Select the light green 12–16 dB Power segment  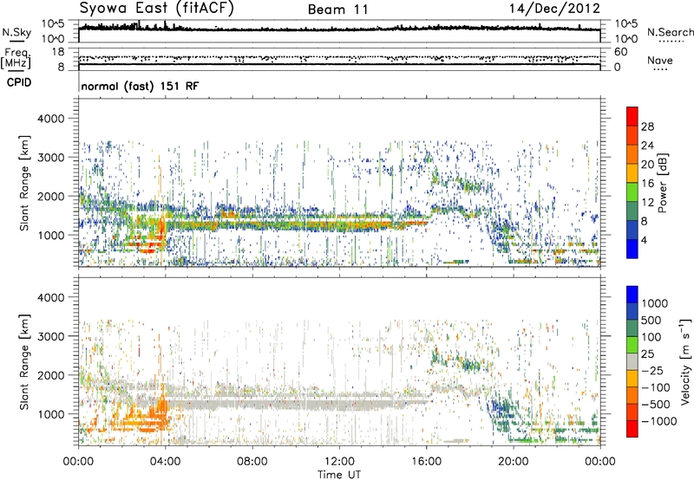coord(632,191)
